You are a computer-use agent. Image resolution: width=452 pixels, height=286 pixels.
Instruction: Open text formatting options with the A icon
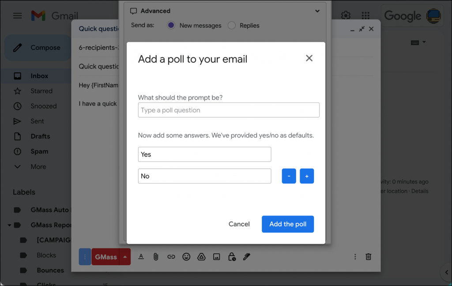coord(141,256)
